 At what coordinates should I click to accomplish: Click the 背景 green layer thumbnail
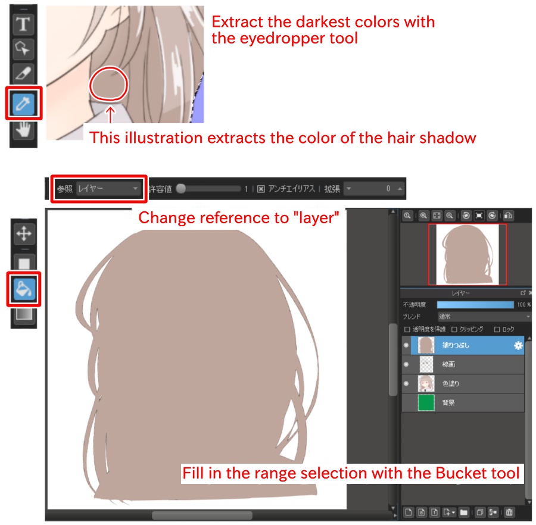426,403
